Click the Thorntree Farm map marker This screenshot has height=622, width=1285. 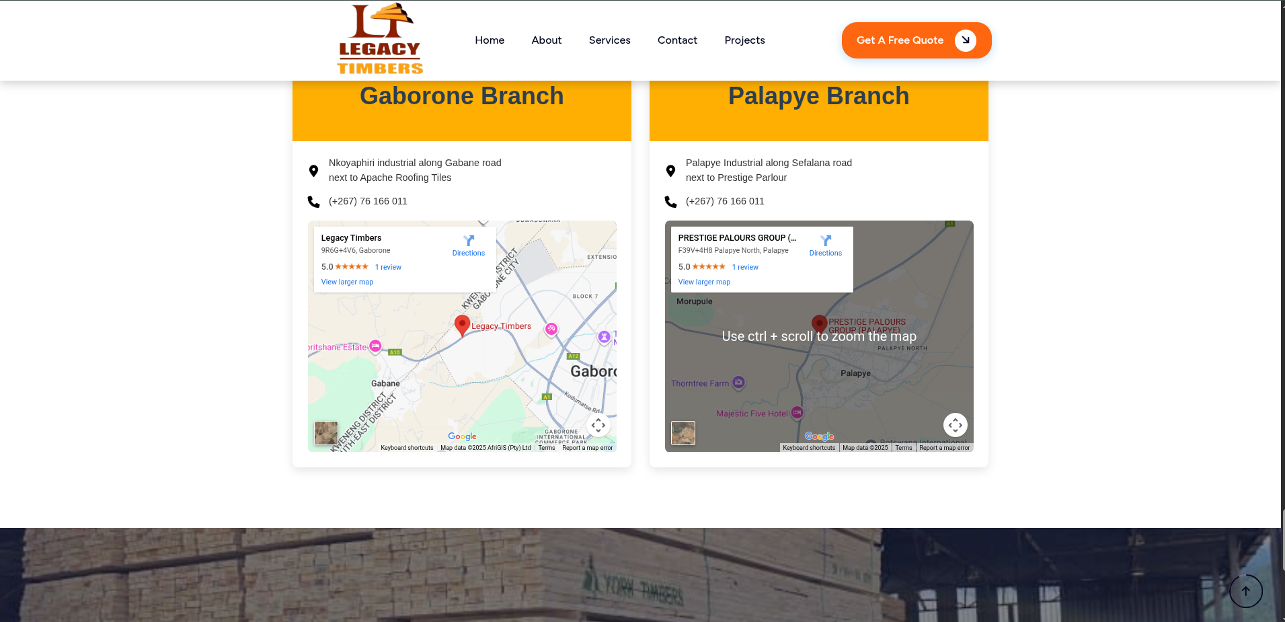tap(738, 383)
